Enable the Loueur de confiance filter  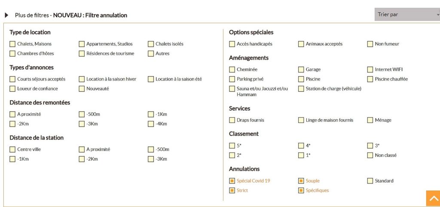point(12,89)
